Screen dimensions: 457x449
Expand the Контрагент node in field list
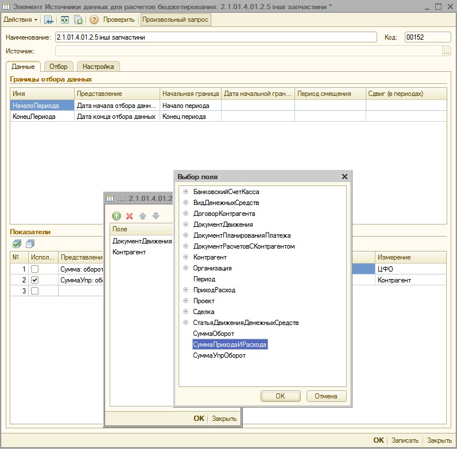pyautogui.click(x=185, y=257)
